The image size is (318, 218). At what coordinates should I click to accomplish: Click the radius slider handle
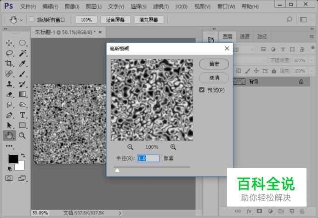[117, 170]
